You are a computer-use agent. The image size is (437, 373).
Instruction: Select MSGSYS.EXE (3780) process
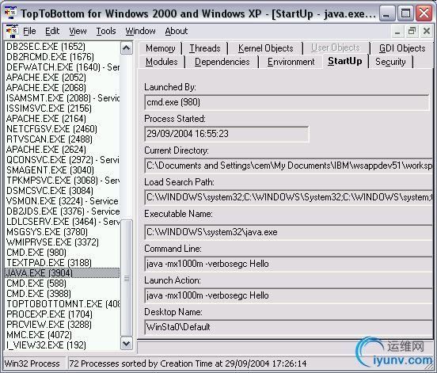[47, 232]
